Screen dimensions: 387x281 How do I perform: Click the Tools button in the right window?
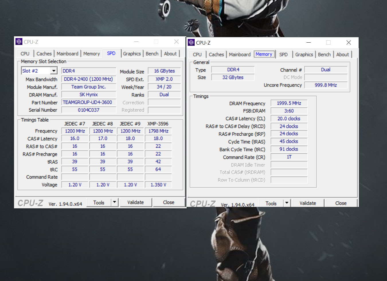(271, 203)
